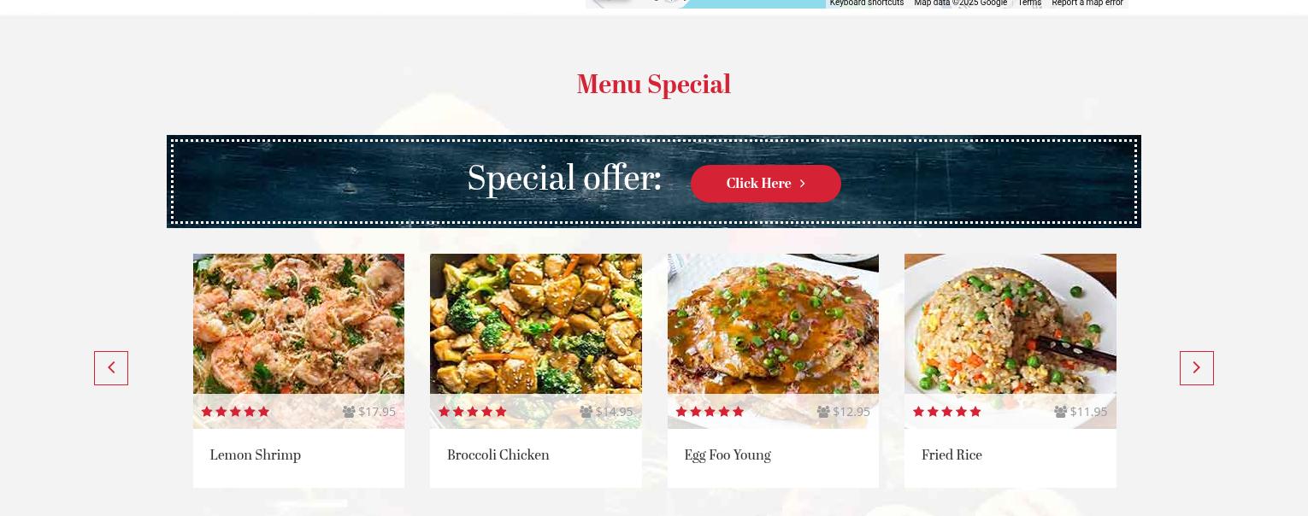1308x516 pixels.
Task: Click the people icon beside $11.95
Action: (1061, 412)
